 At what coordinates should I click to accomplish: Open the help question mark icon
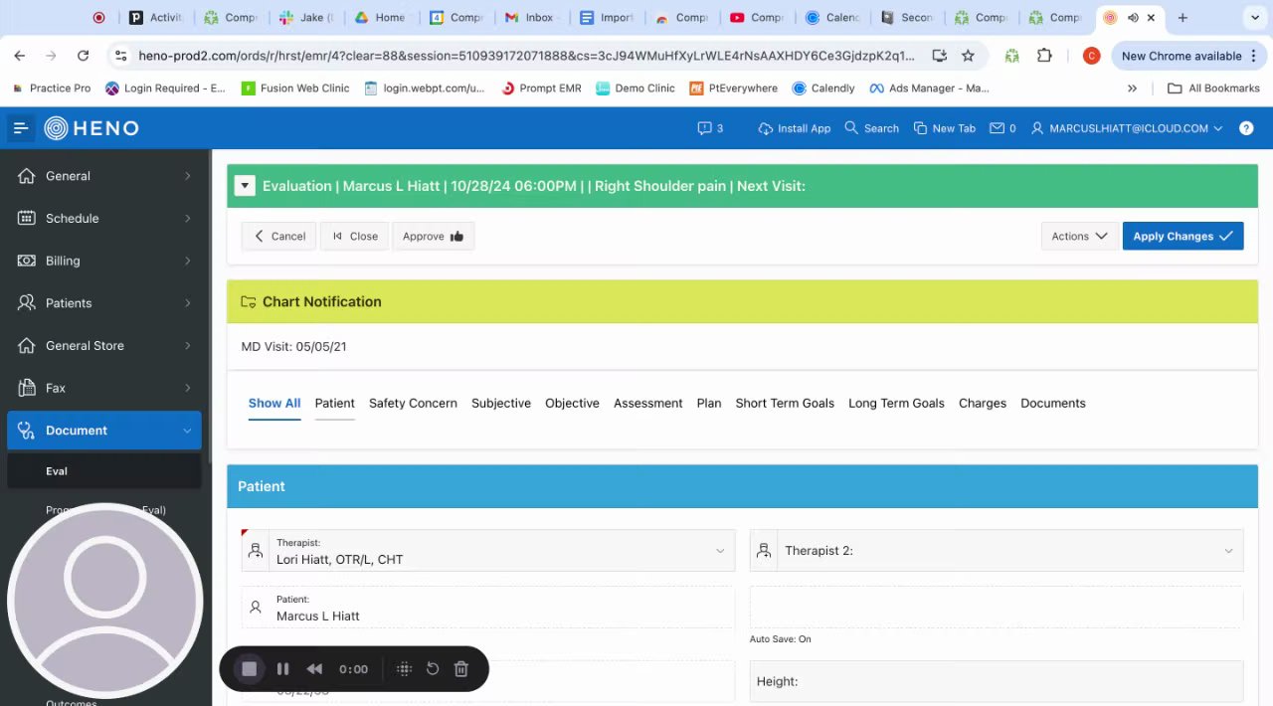click(x=1246, y=128)
